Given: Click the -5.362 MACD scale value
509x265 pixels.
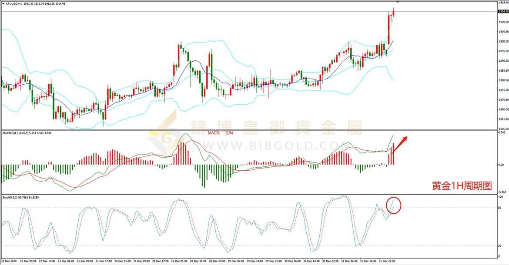Looking at the screenshot, I should [502, 192].
